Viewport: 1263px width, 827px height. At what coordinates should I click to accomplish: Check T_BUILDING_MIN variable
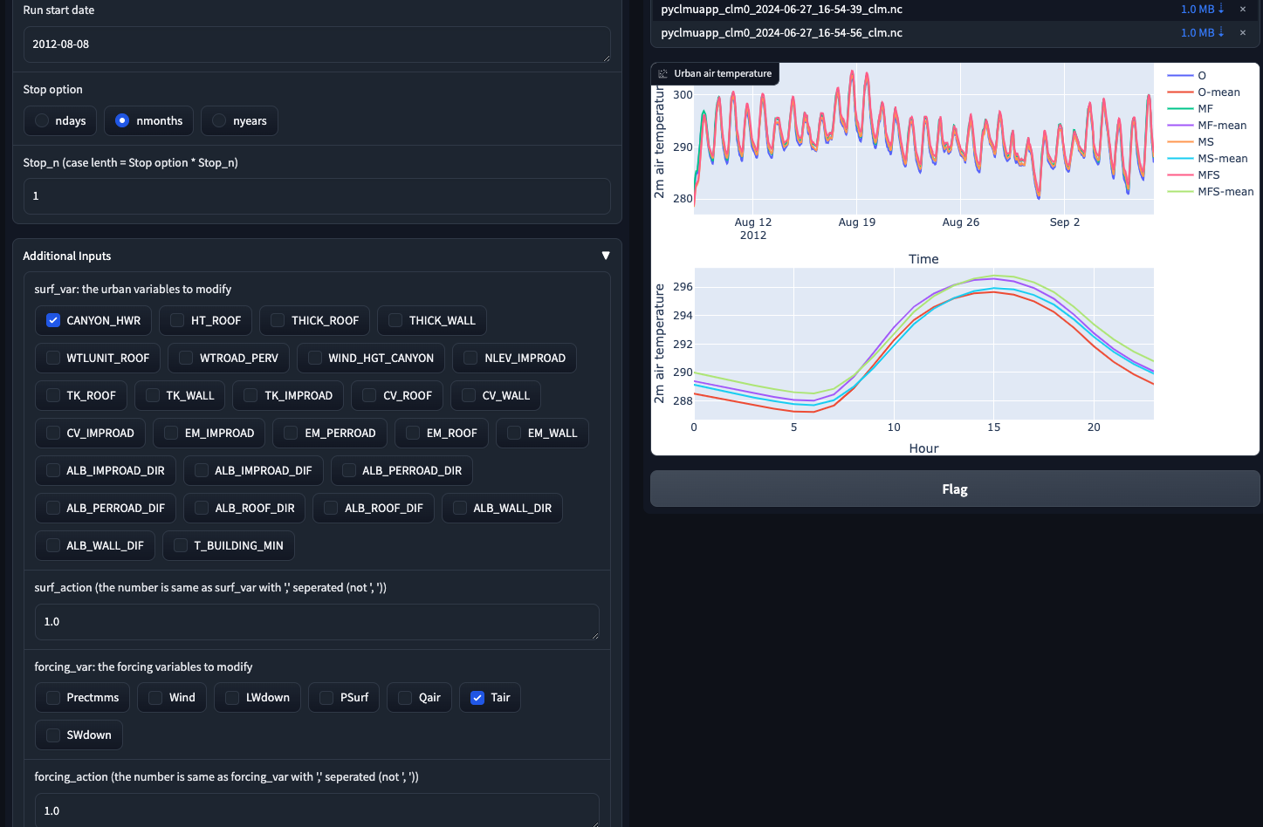pyautogui.click(x=181, y=545)
